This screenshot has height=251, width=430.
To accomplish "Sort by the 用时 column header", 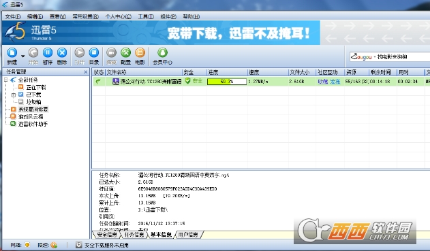I will (410, 72).
